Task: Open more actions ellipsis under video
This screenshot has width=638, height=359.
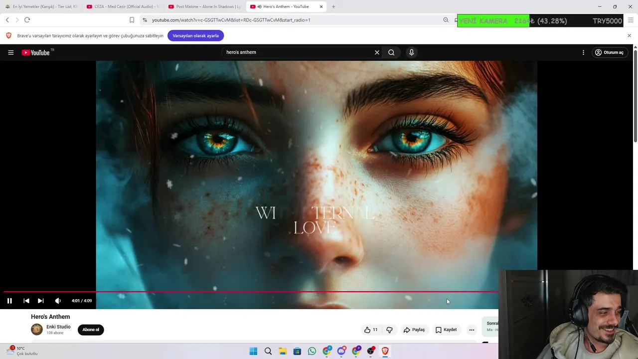Action: point(472,330)
